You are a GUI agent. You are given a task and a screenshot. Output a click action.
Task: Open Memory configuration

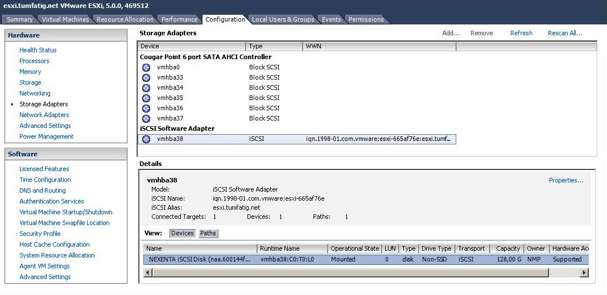30,72
